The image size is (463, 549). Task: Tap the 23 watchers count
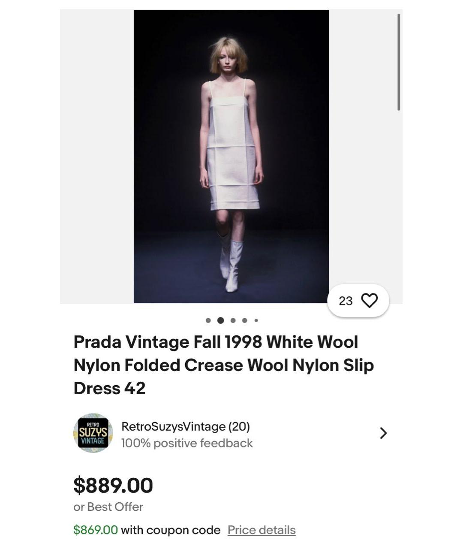[346, 301]
